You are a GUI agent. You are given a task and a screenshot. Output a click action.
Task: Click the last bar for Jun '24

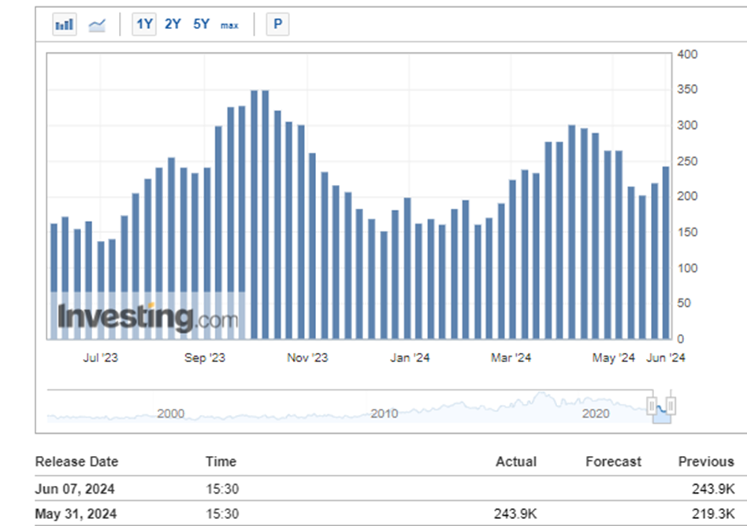[666, 253]
